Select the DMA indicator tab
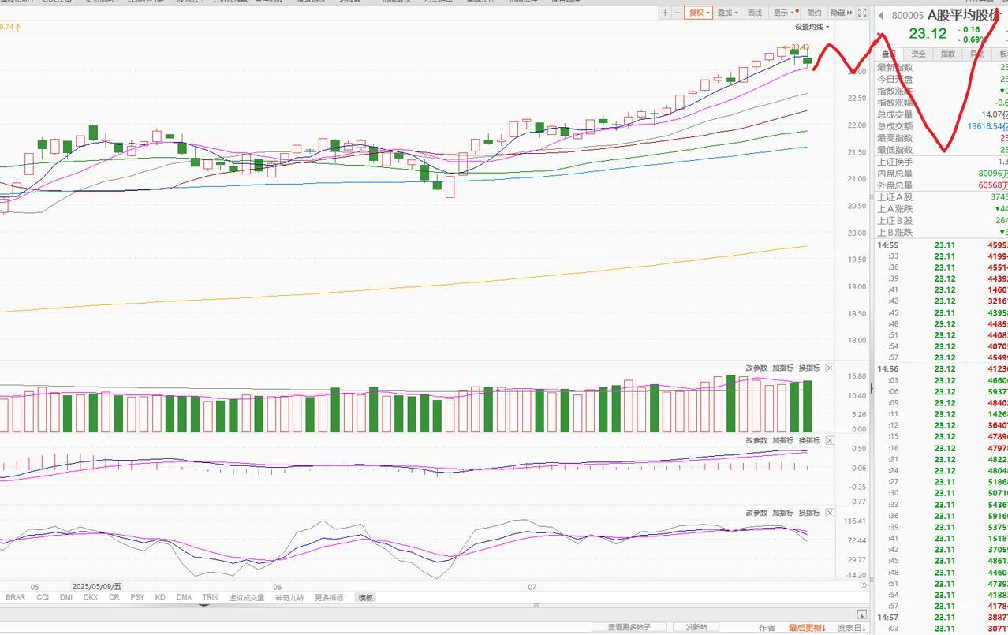Screen dimensions: 1008x635 (x=184, y=597)
